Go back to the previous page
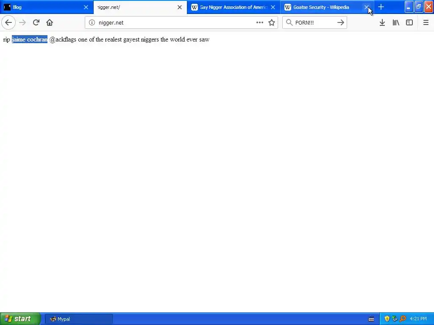The width and height of the screenshot is (434, 325). 8,22
